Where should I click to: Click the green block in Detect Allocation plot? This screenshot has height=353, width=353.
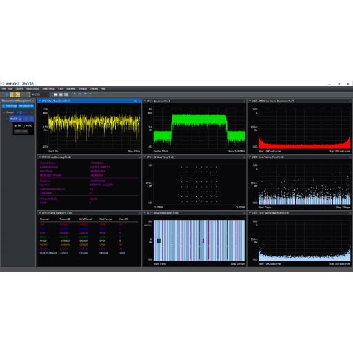coord(159,241)
